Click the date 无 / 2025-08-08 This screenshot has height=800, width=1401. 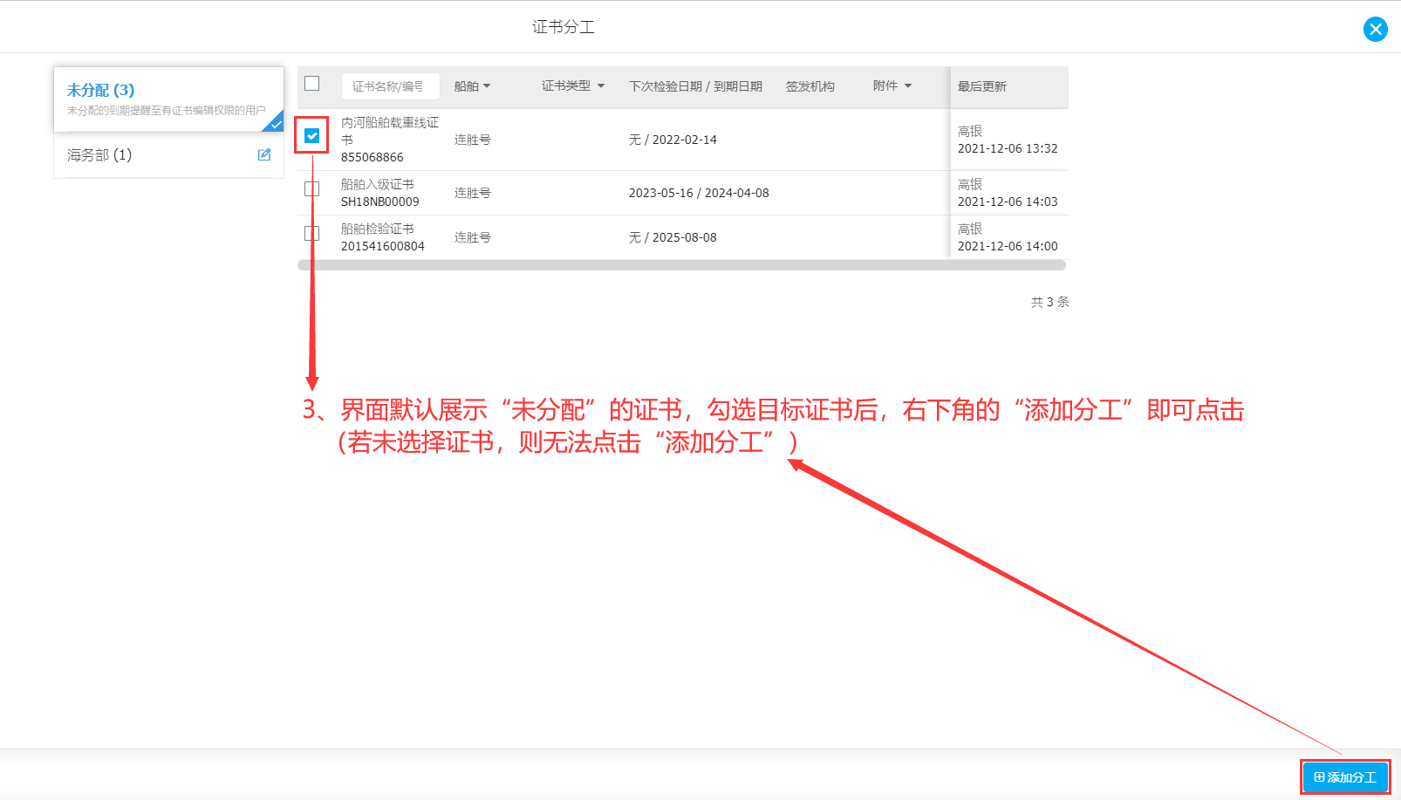[673, 237]
